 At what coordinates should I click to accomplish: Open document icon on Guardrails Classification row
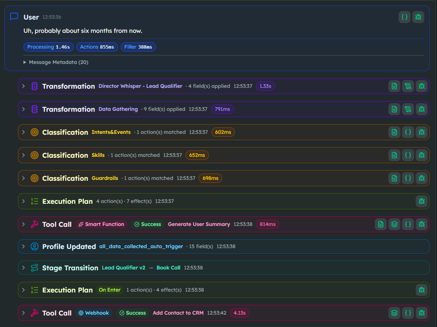tap(394, 178)
